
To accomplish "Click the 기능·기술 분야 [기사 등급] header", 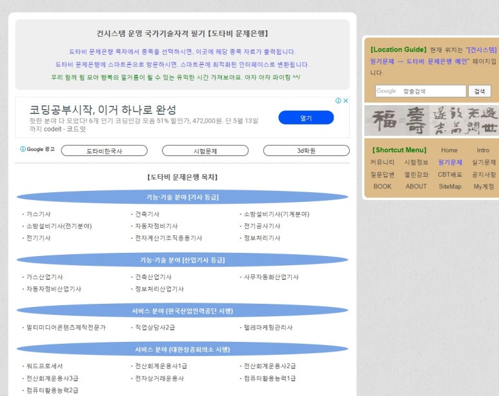I will 182,197.
